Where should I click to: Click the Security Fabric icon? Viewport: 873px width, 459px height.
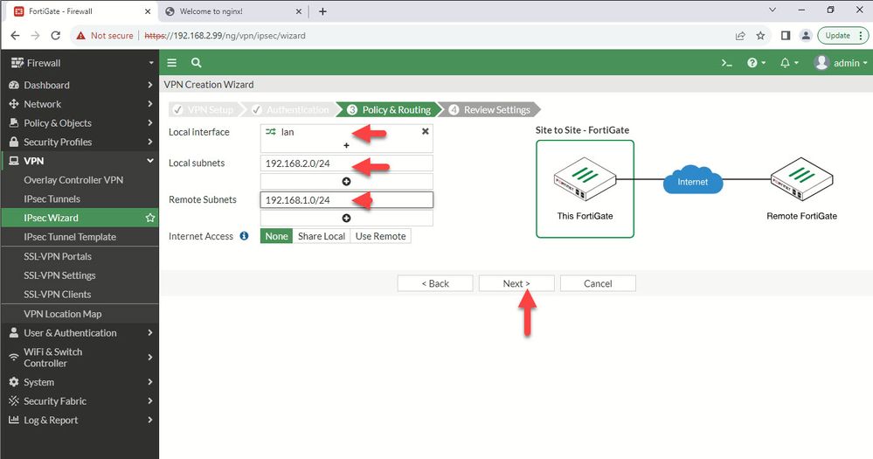tap(14, 401)
